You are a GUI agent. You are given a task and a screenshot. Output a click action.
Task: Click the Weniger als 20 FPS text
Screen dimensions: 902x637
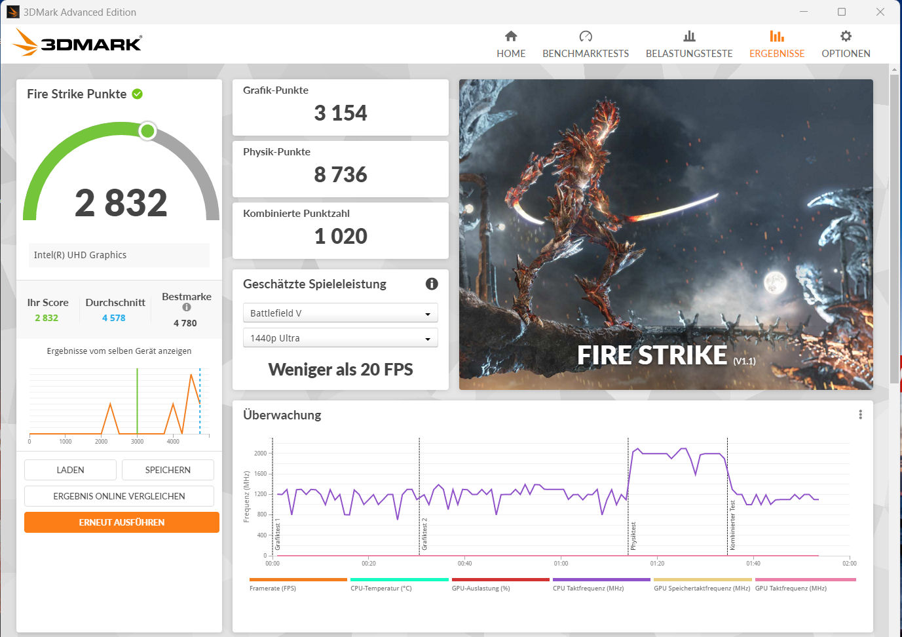341,370
